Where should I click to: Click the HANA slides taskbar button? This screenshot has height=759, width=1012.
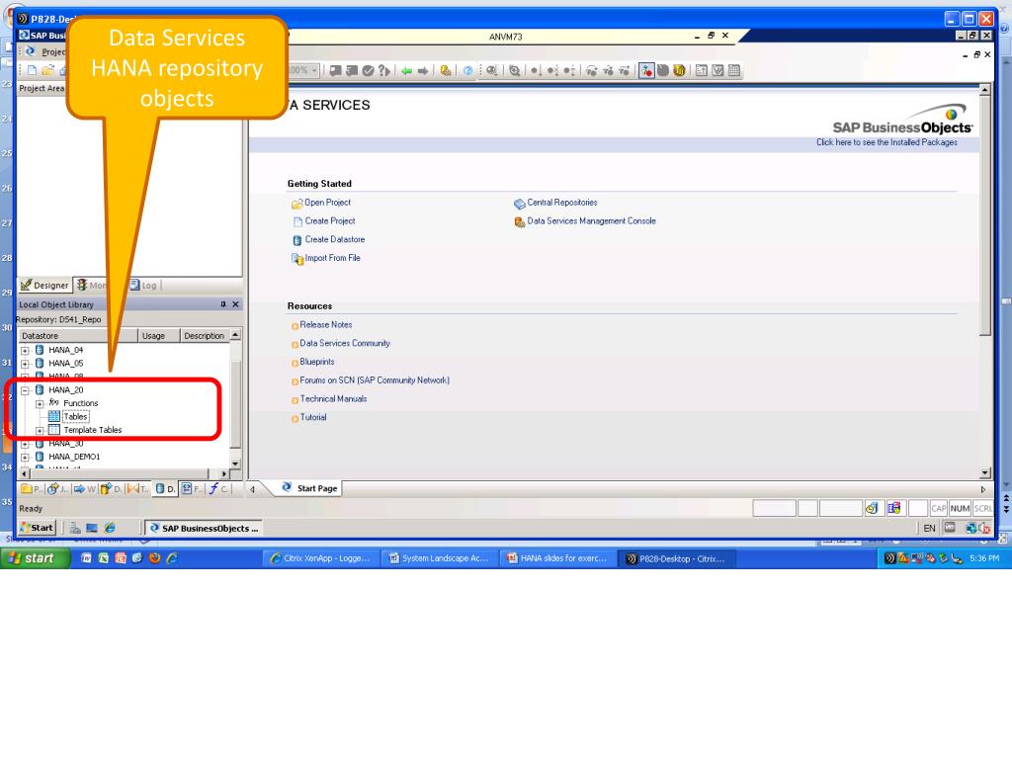point(557,559)
